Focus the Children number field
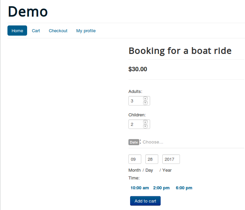 (136, 124)
